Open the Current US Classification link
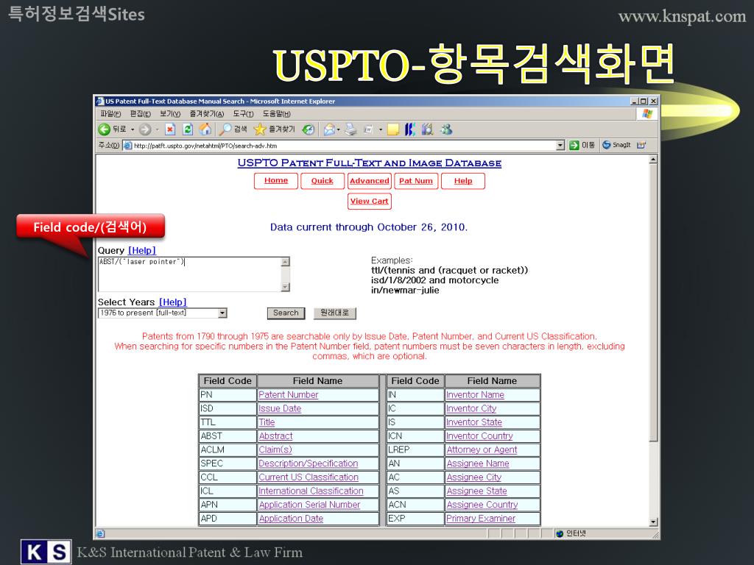 309,477
